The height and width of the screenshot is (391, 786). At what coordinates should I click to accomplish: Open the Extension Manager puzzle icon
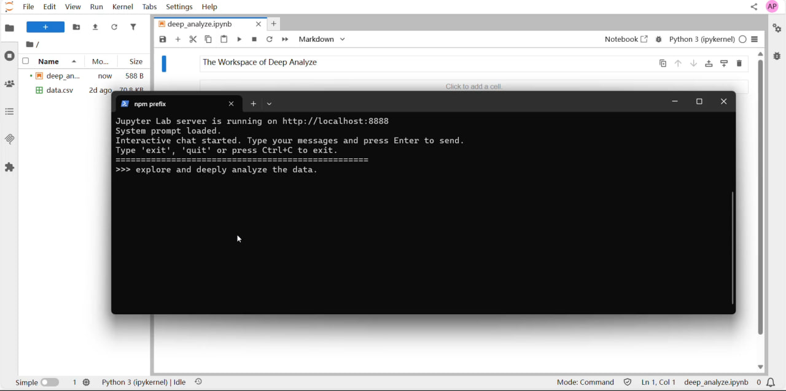click(x=10, y=167)
